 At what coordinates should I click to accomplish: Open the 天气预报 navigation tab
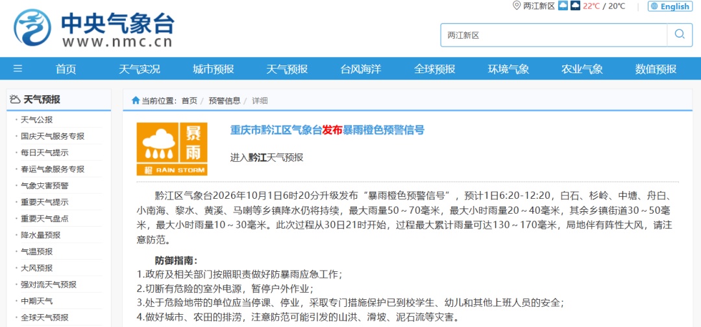pos(287,69)
